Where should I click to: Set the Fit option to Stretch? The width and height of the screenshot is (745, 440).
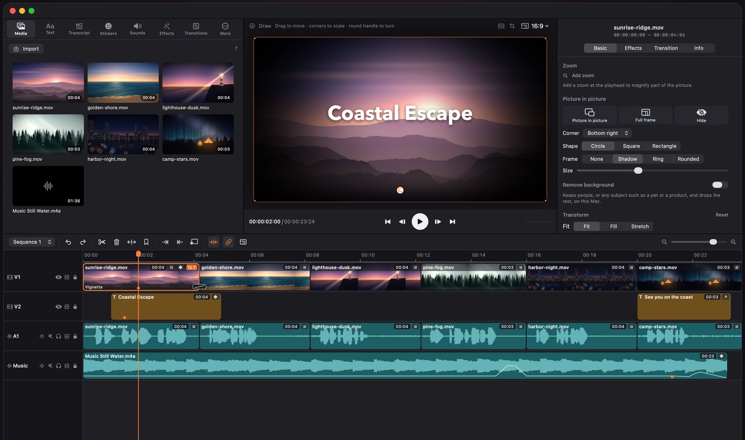[x=640, y=227]
